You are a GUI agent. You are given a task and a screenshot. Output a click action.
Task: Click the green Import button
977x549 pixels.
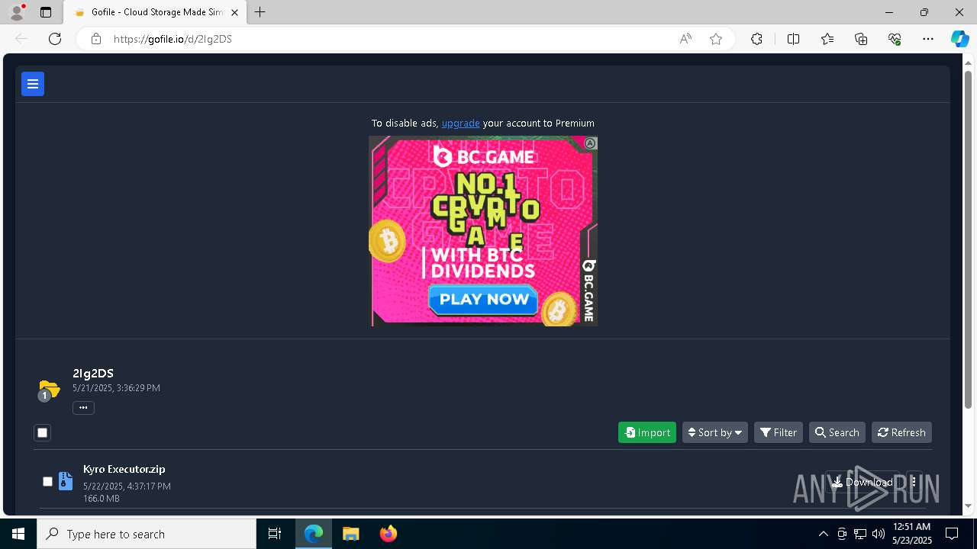tap(646, 432)
